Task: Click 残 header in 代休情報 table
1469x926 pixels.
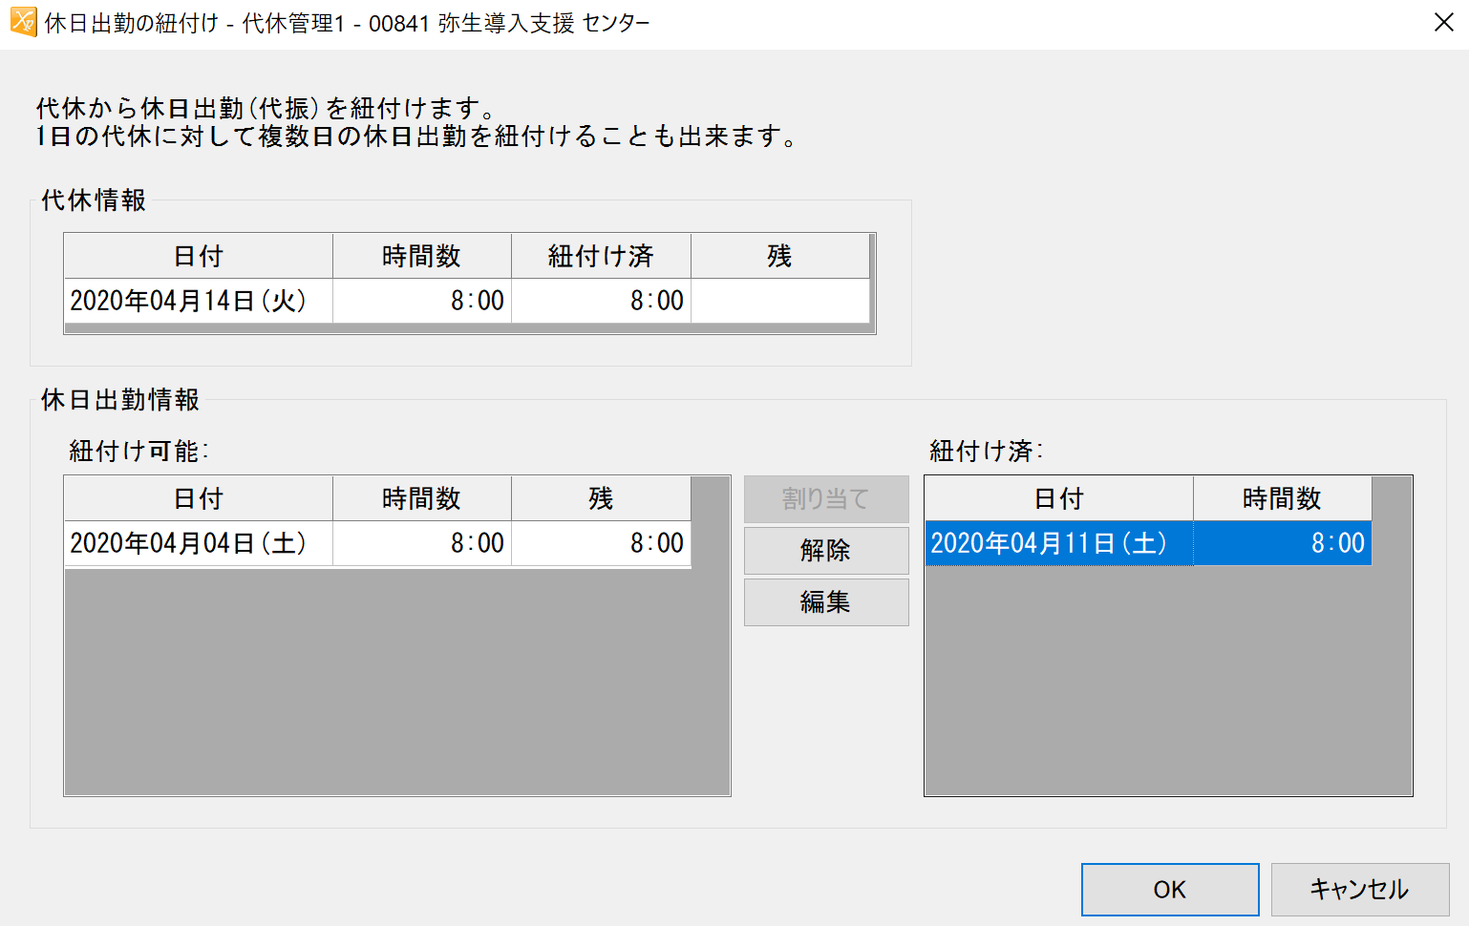Action: pos(780,256)
